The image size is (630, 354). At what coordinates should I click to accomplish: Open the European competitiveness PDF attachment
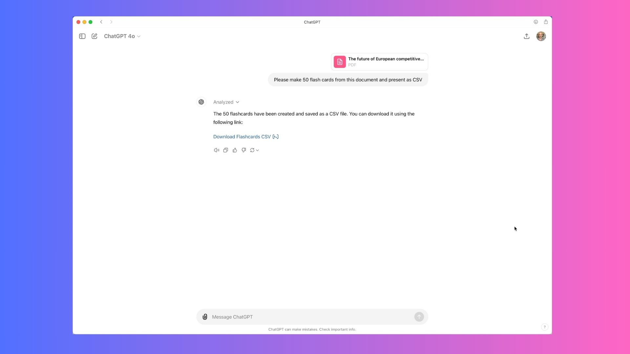379,62
